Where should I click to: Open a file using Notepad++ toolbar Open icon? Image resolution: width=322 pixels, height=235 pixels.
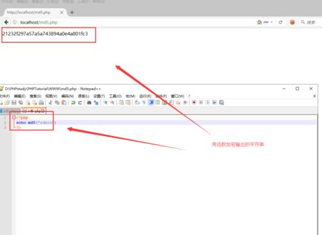click(7, 103)
